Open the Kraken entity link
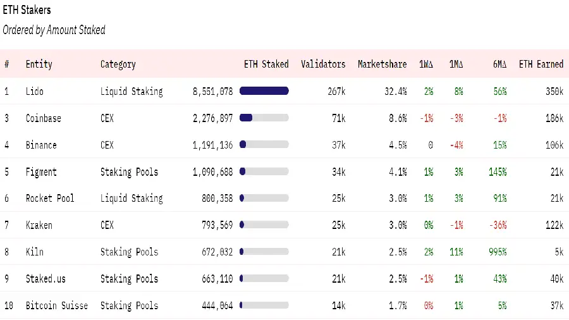 pyautogui.click(x=39, y=225)
